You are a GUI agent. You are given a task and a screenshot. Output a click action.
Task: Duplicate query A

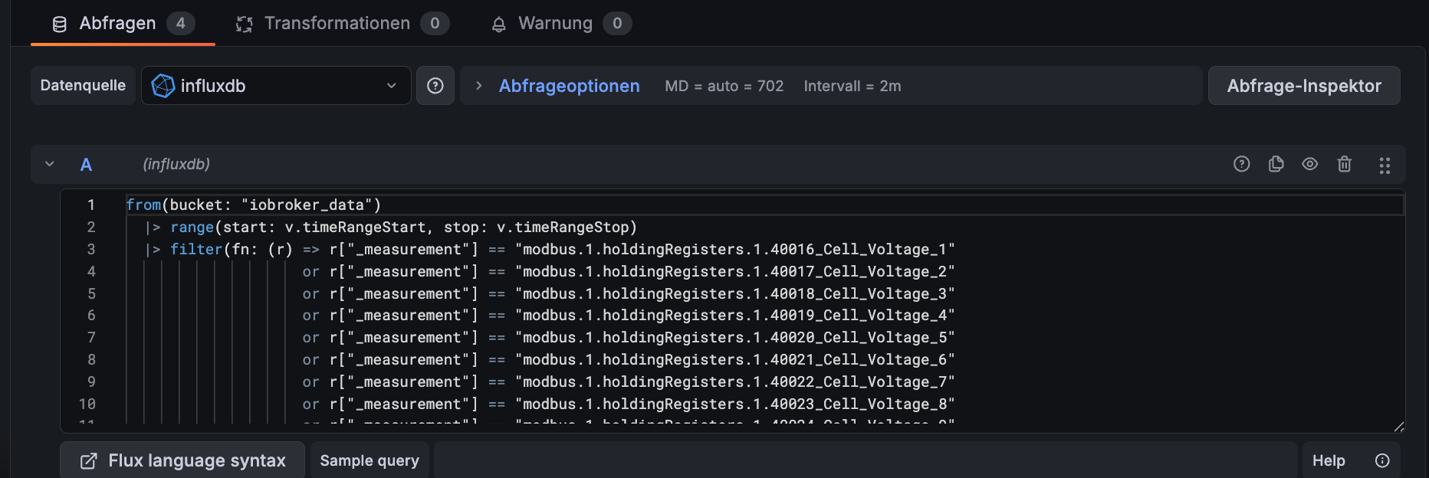pyautogui.click(x=1276, y=164)
